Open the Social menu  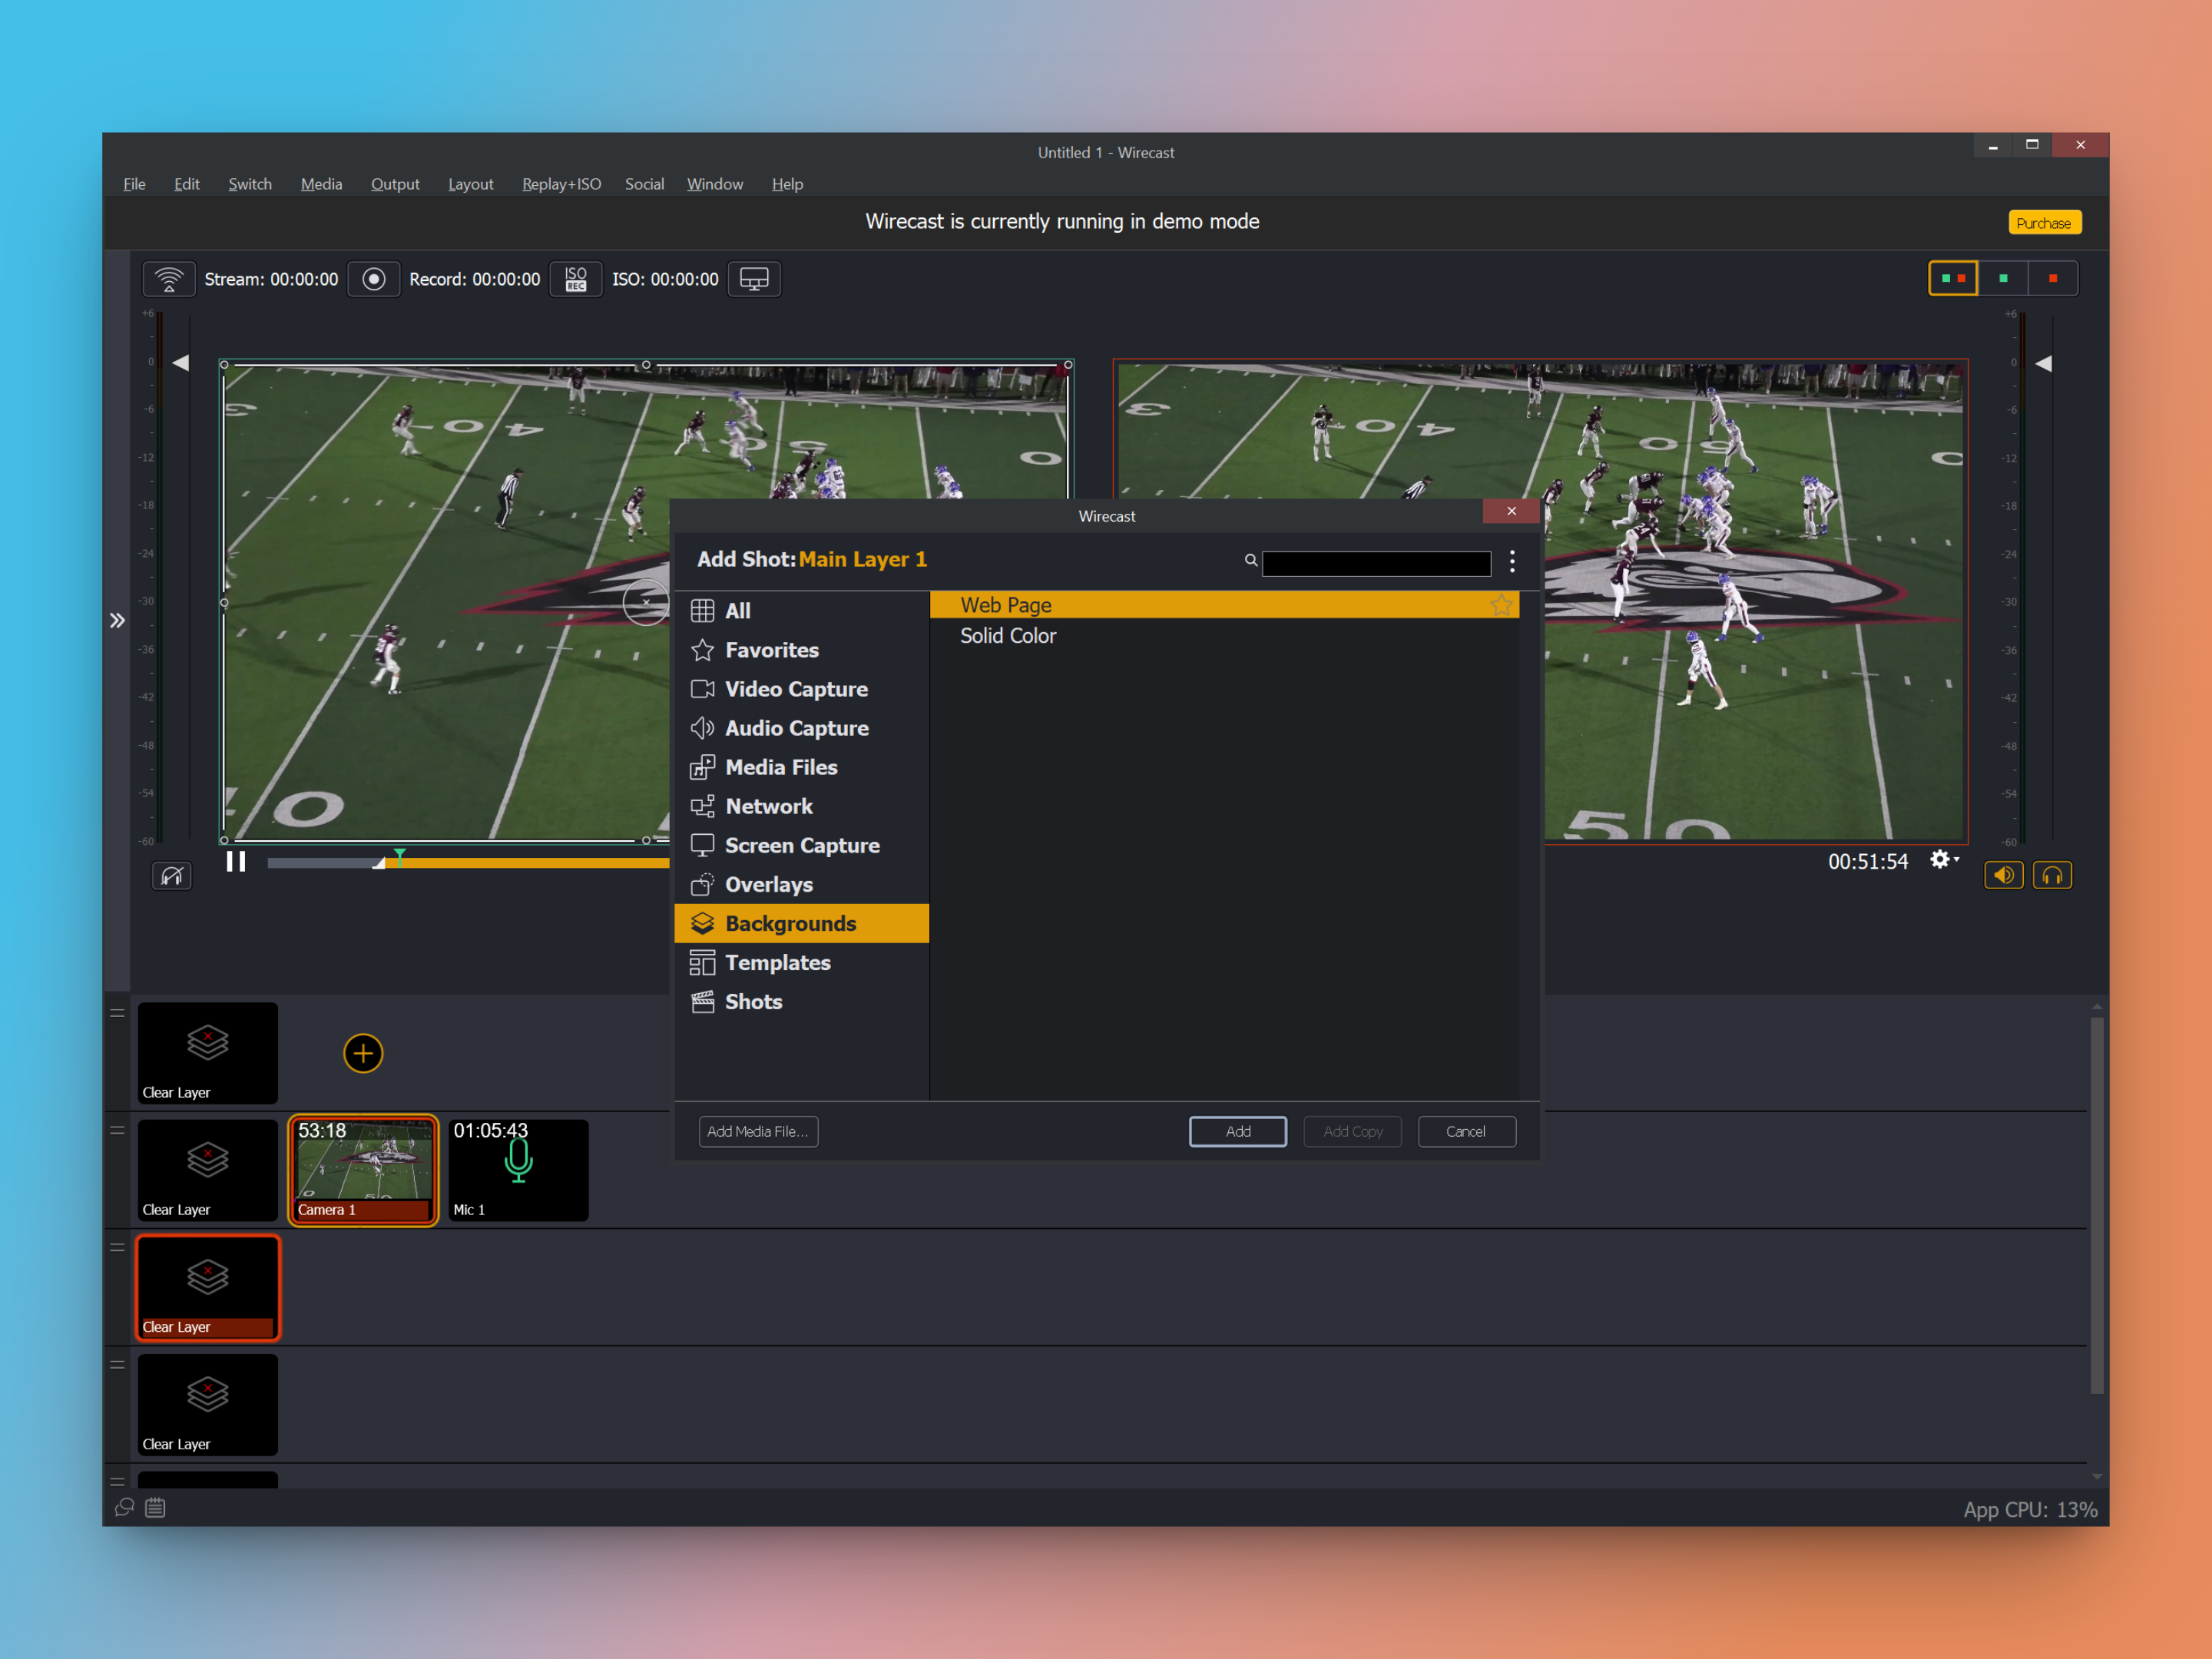coord(644,184)
